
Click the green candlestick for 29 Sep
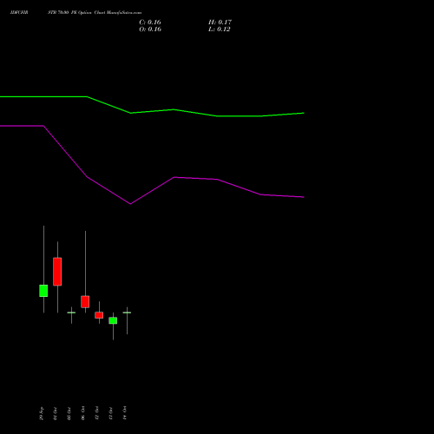[x=43, y=291]
